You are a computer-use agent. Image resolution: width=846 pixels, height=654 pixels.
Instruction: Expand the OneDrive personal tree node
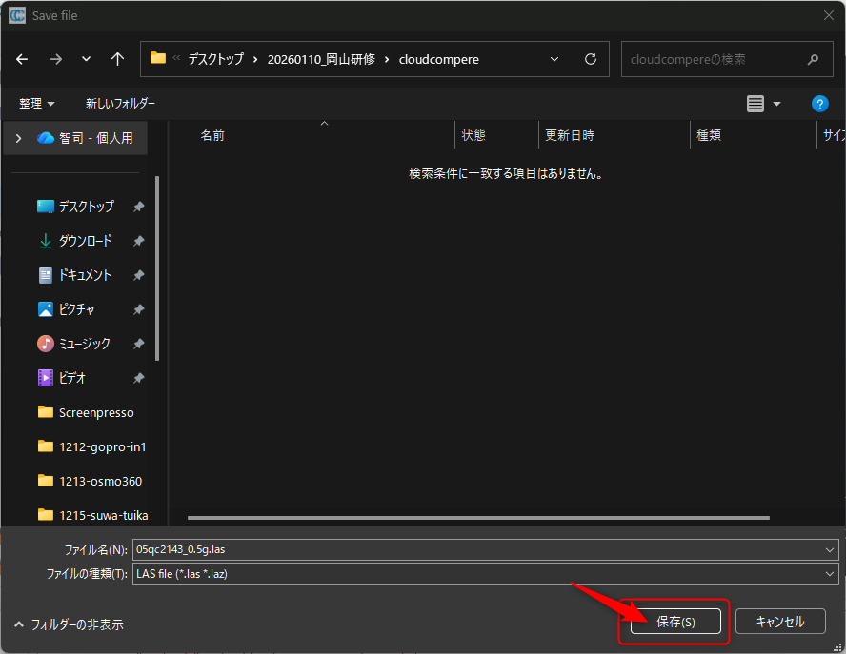[18, 138]
